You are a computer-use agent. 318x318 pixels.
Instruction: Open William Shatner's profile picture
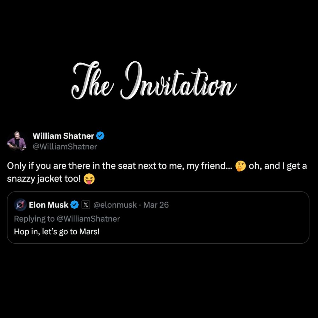coord(17,141)
